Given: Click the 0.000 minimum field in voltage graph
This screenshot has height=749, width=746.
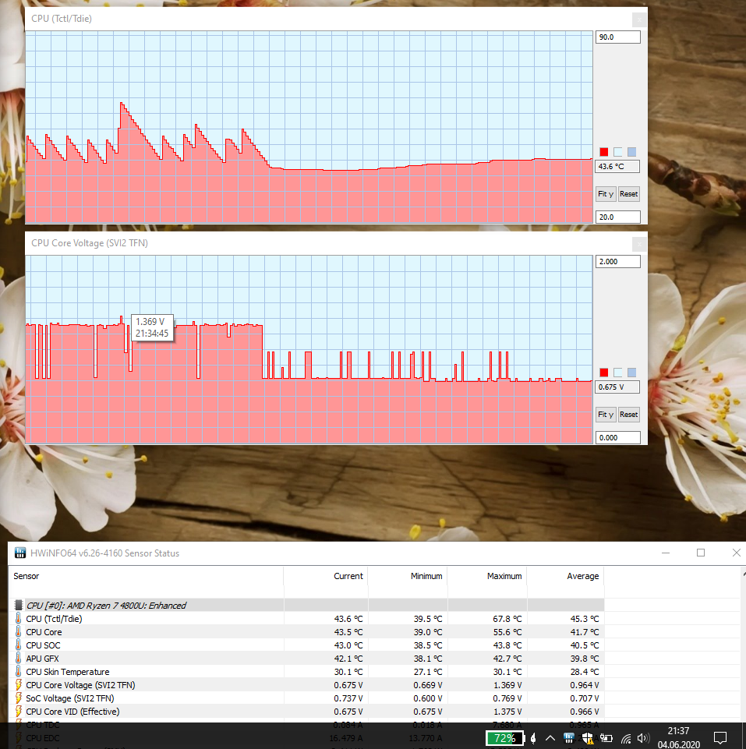Looking at the screenshot, I should (x=617, y=437).
